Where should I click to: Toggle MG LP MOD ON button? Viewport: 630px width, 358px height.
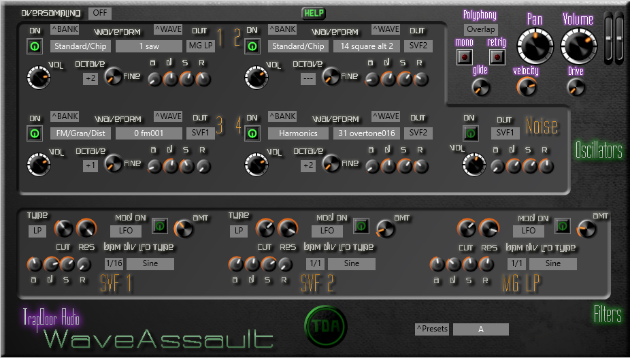click(563, 226)
